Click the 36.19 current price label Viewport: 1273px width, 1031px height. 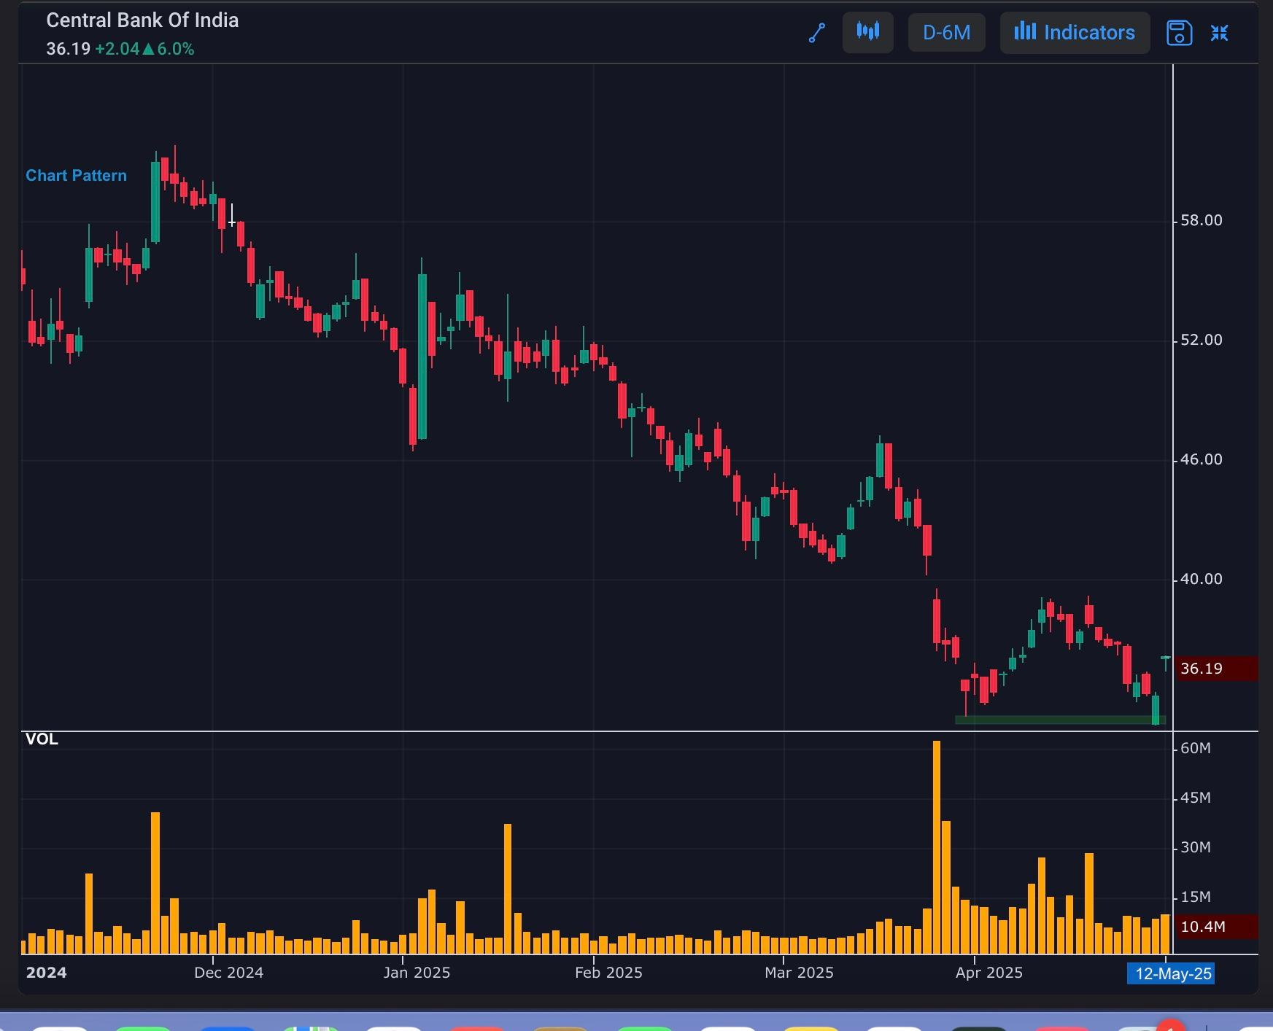click(x=1218, y=669)
